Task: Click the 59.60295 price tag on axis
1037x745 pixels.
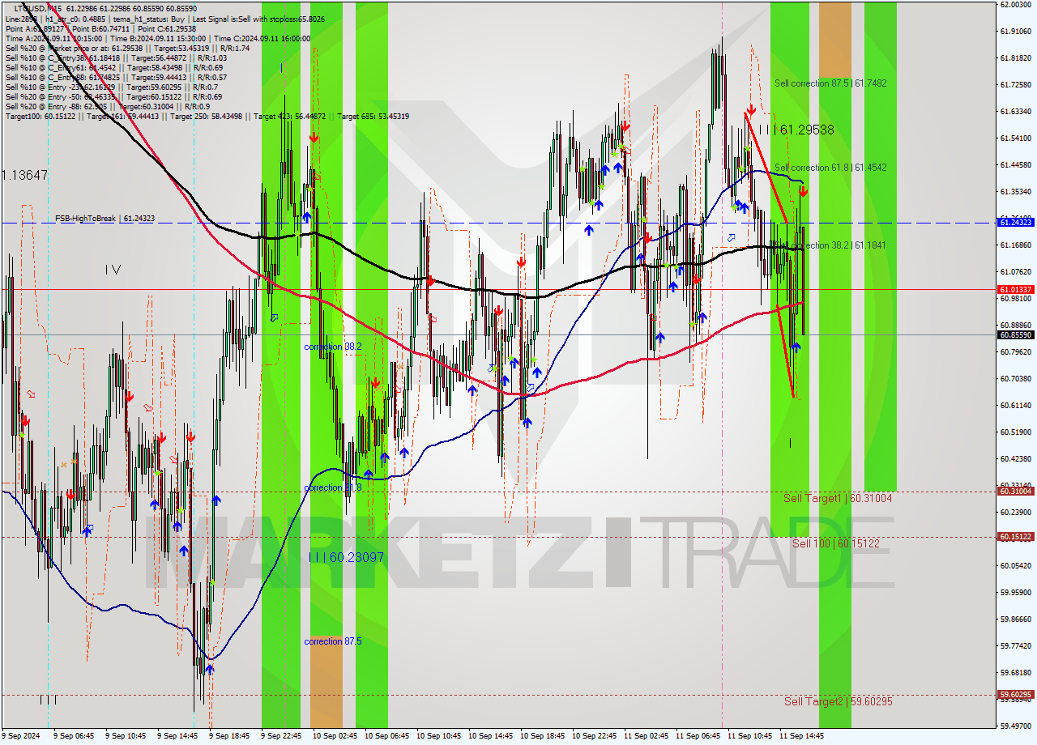Action: (1015, 694)
